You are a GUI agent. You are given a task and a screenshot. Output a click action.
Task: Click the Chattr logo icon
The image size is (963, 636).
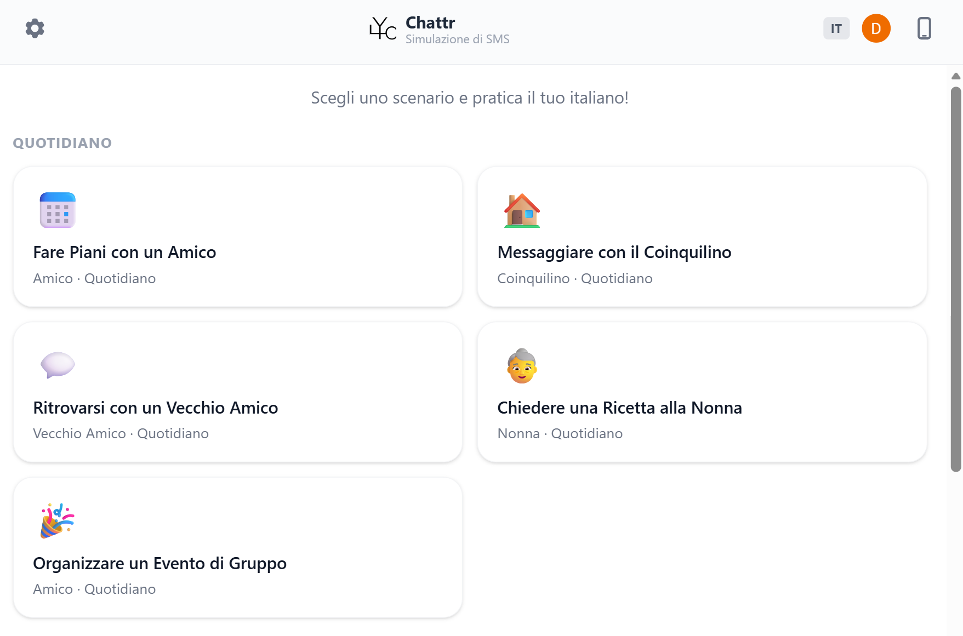point(383,28)
